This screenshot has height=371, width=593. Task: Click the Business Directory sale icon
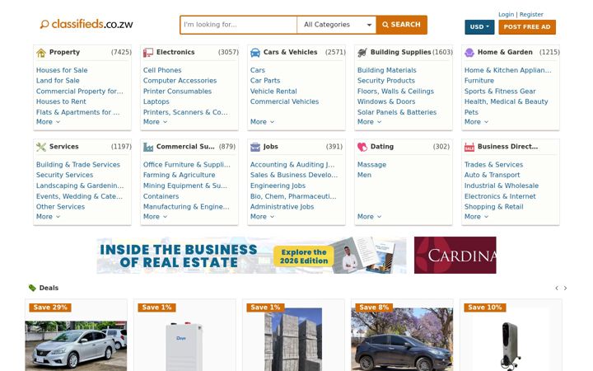coord(469,147)
